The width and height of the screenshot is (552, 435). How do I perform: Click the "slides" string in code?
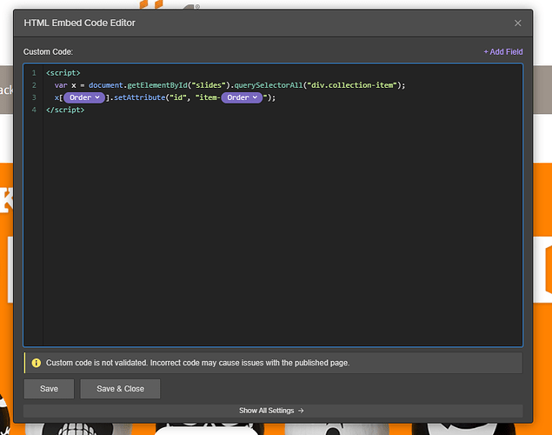click(x=209, y=85)
